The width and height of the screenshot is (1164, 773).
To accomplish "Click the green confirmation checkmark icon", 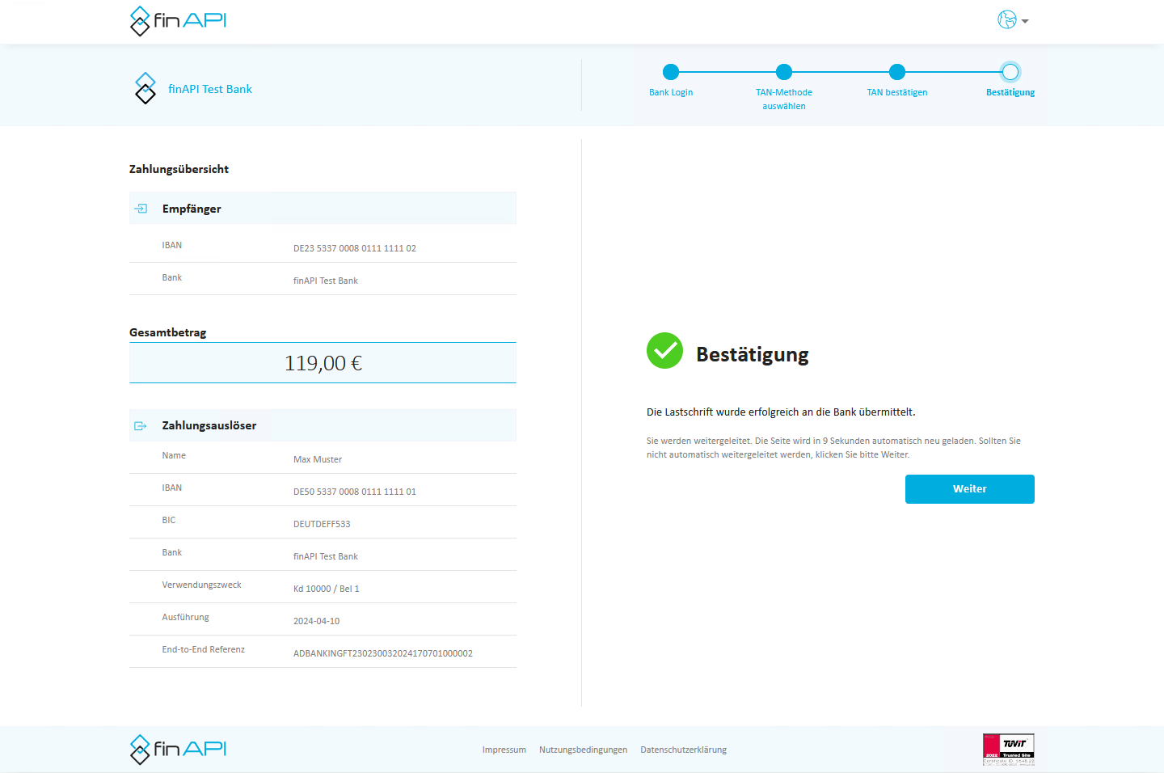I will [664, 350].
